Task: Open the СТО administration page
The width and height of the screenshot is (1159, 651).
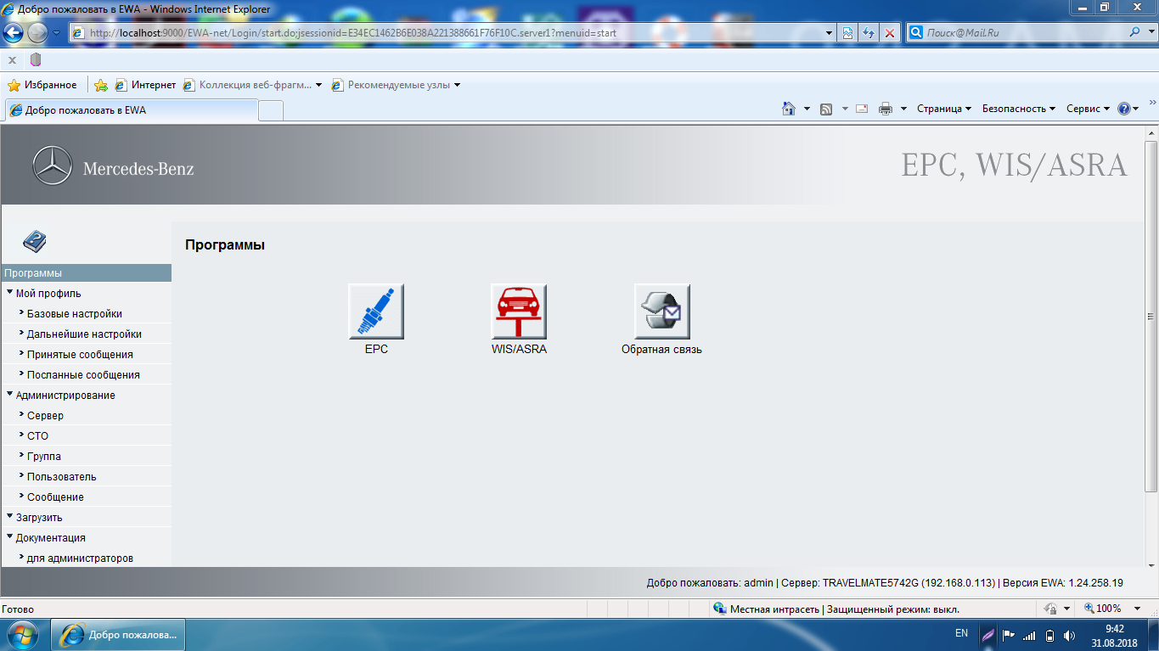Action: tap(38, 436)
